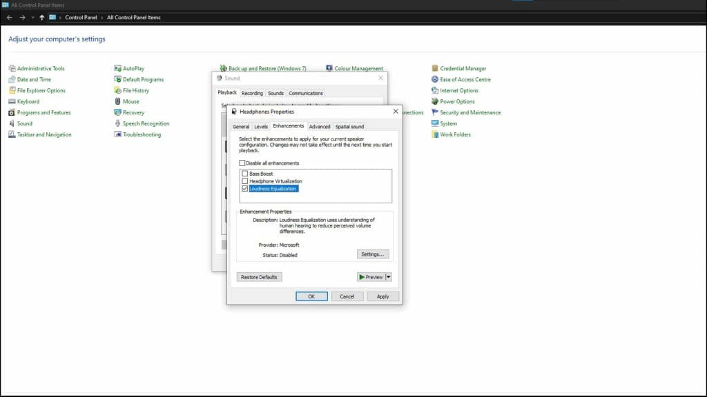
Task: Open Date and Time icon
Action: point(12,79)
